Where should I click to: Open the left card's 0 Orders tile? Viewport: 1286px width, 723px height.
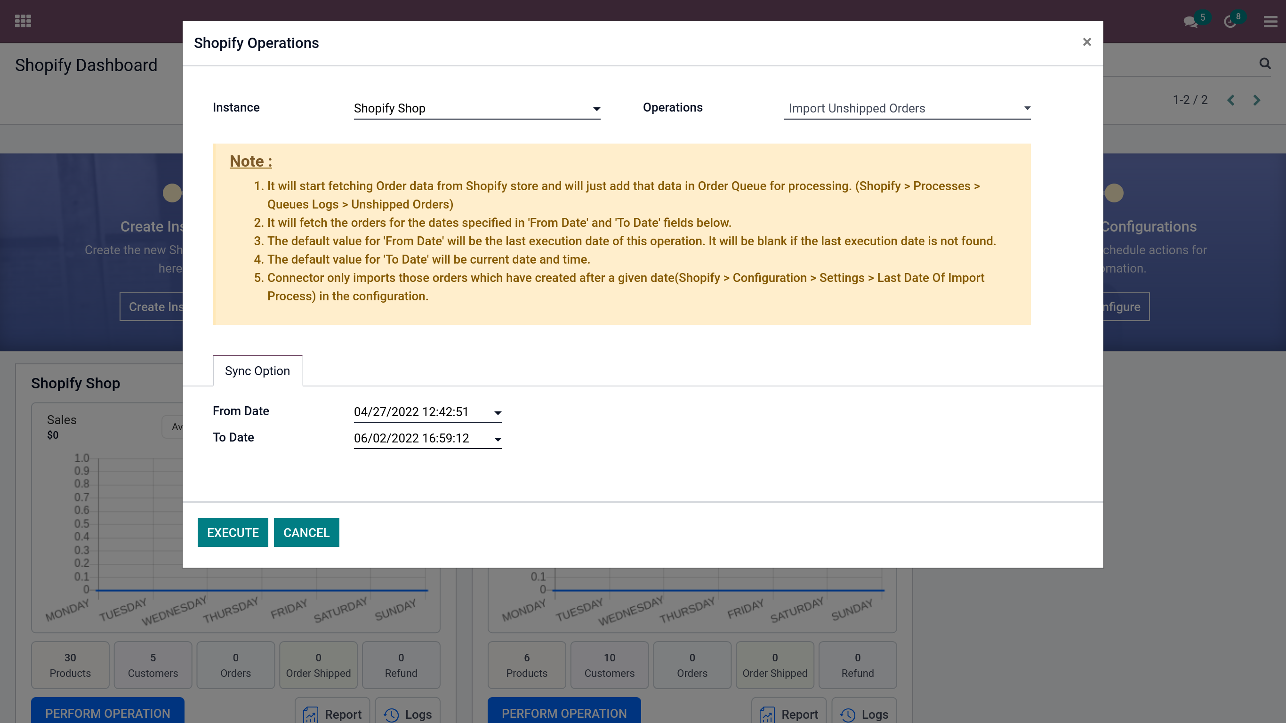pyautogui.click(x=236, y=665)
